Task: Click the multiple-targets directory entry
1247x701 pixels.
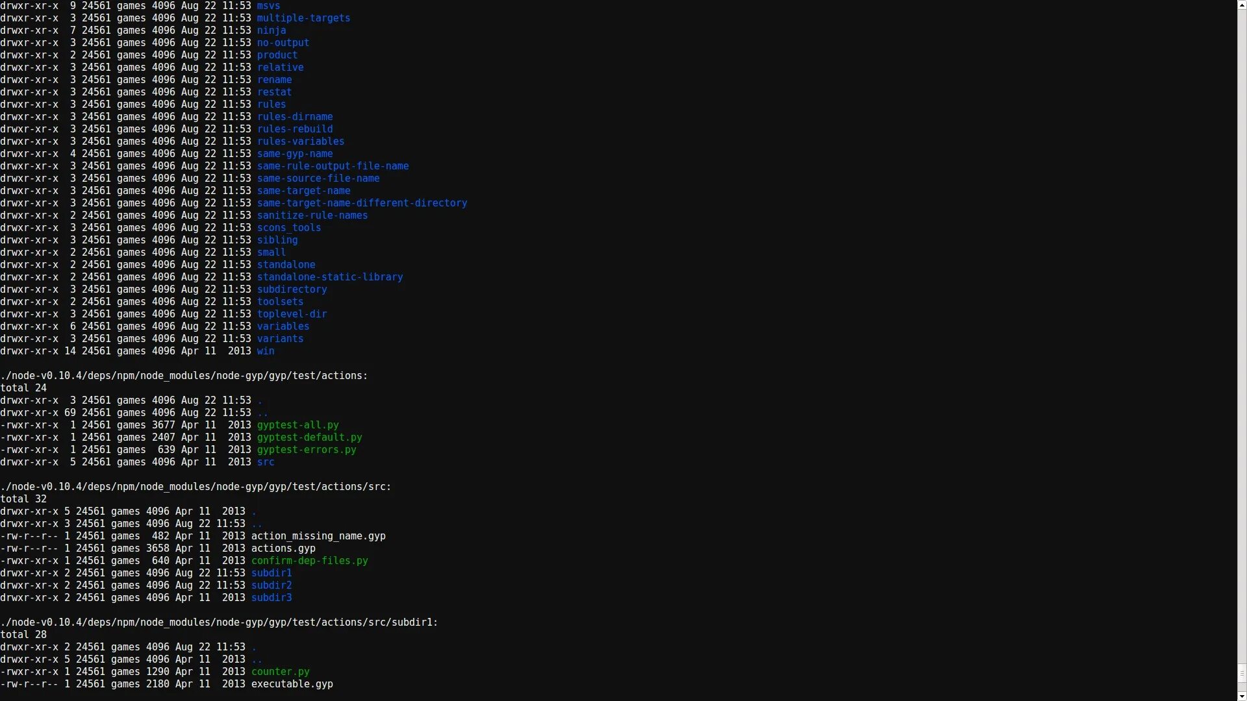Action: click(x=303, y=18)
